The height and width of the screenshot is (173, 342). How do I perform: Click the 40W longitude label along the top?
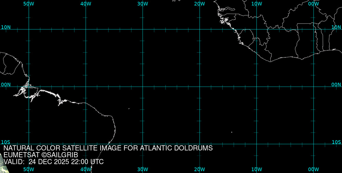(x=85, y=3)
